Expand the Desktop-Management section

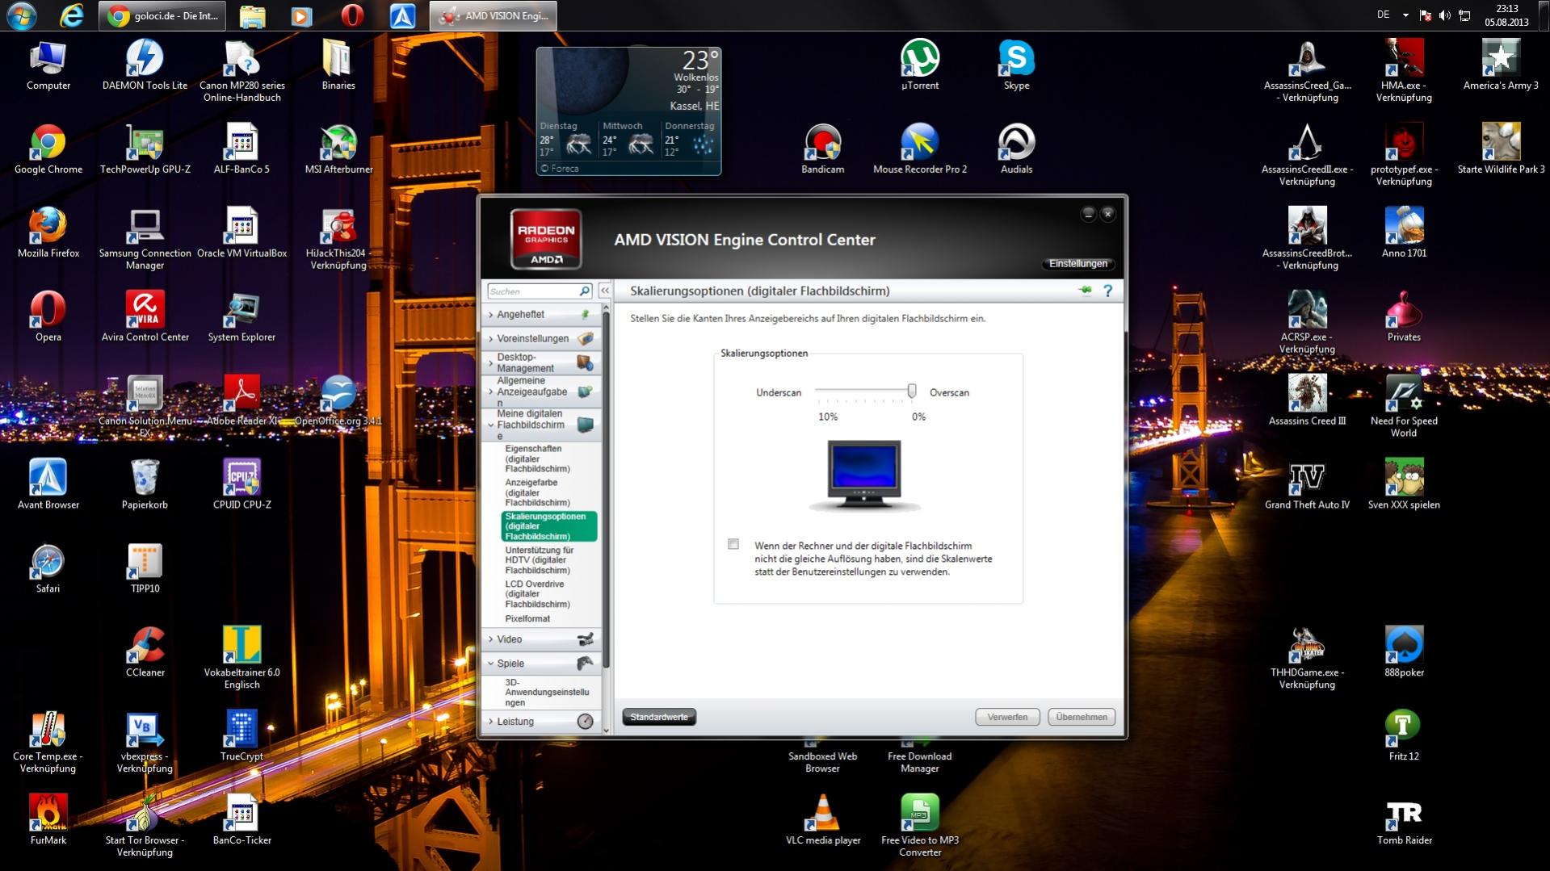point(542,363)
